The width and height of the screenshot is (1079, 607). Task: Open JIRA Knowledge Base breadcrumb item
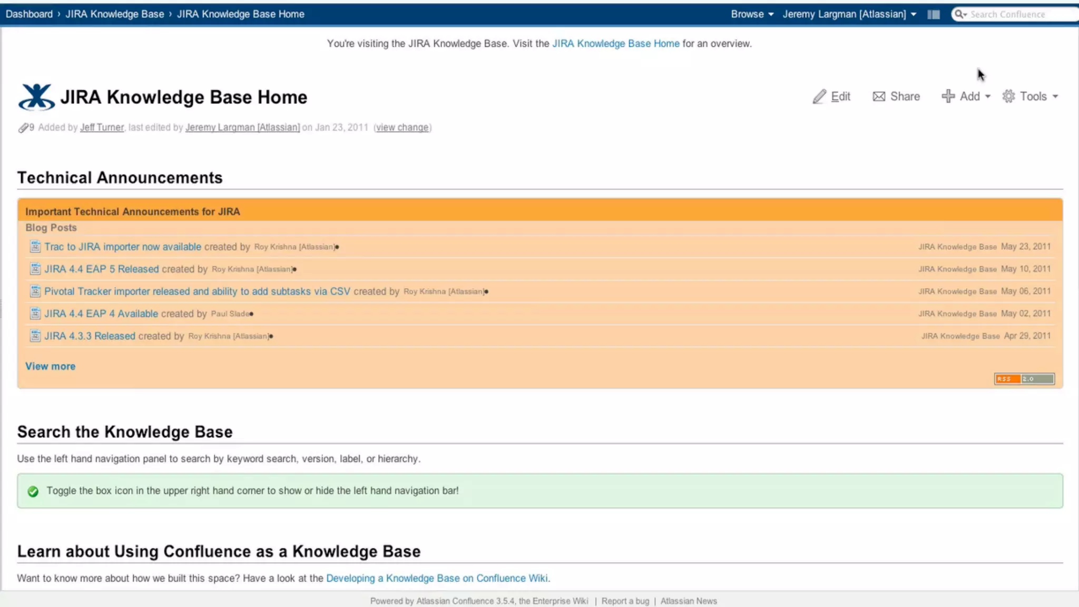pos(114,14)
